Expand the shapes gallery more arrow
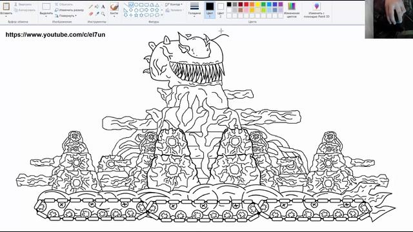413x232 pixels. [162, 15]
